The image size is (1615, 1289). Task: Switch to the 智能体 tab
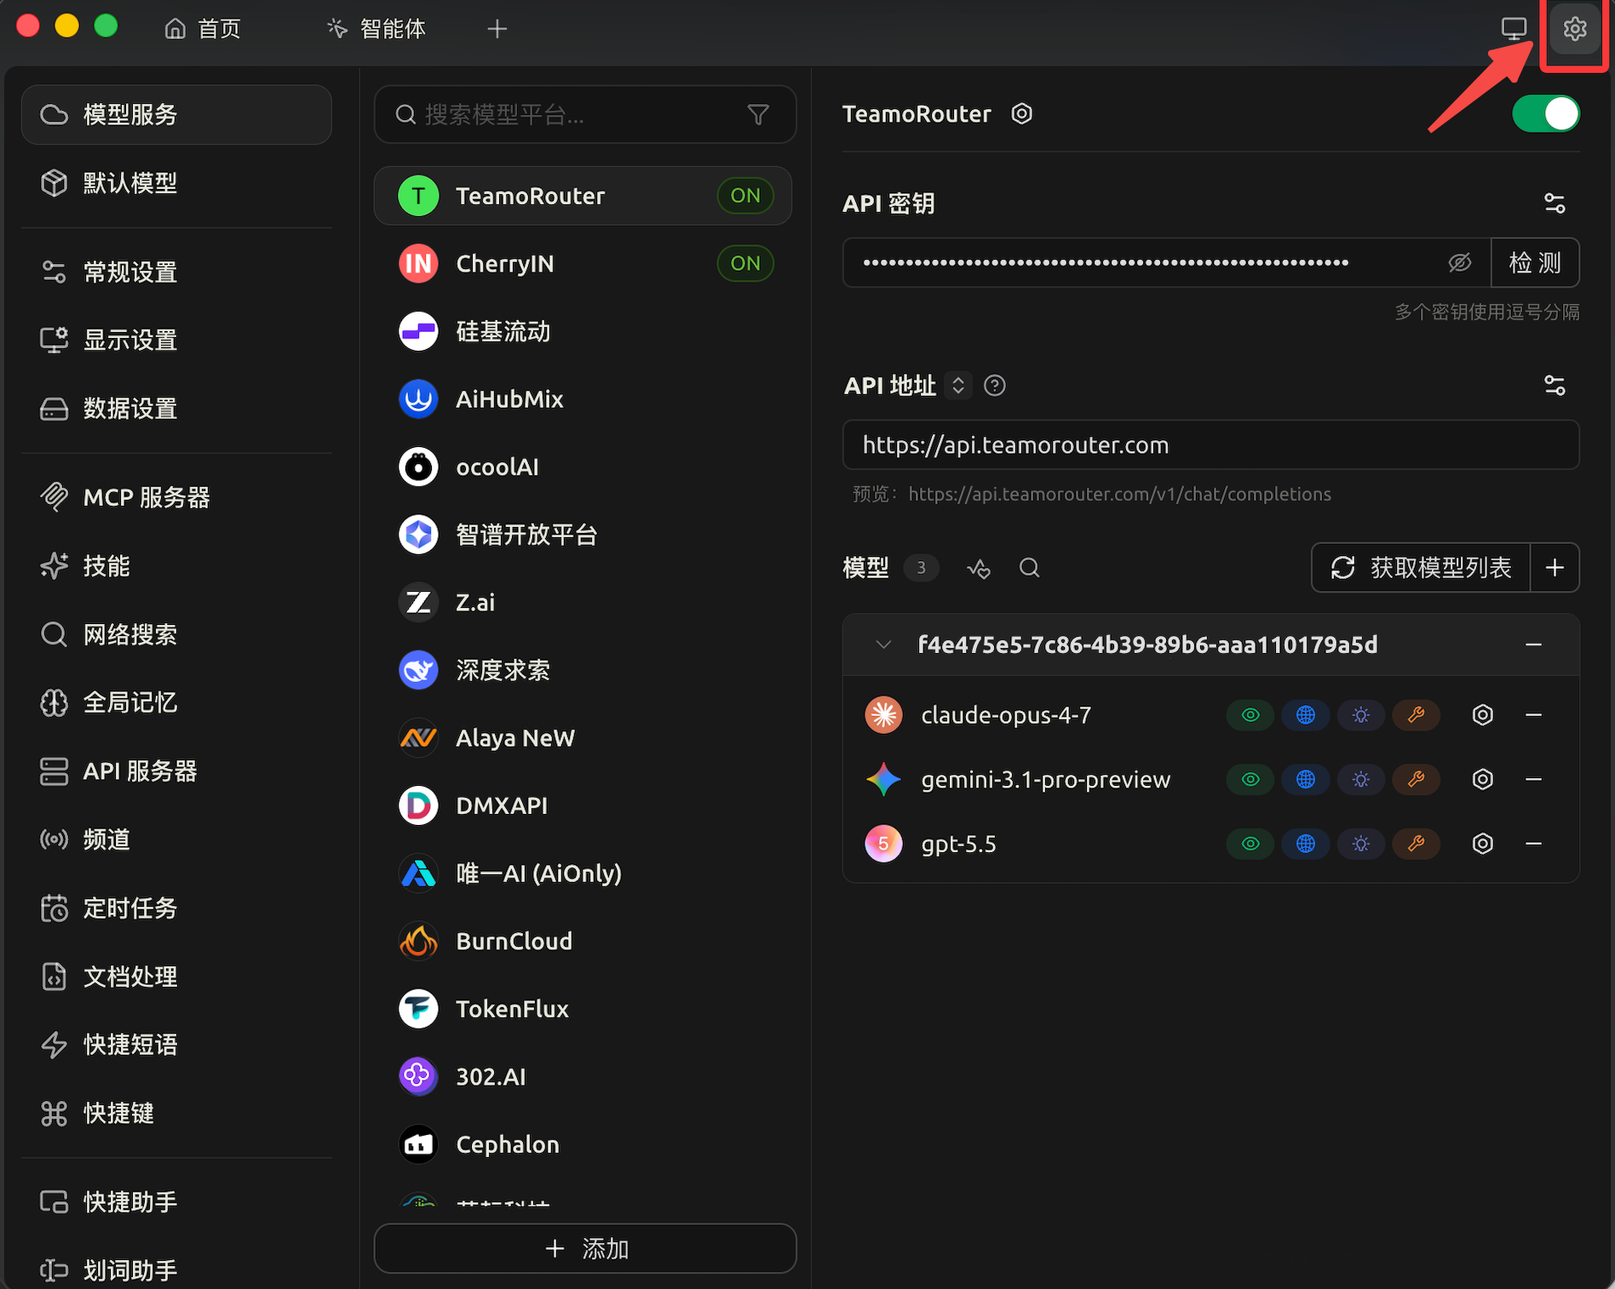376,29
